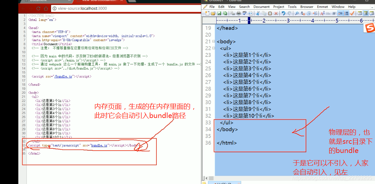Click the grey Redo arrow icon

pos(290,13)
